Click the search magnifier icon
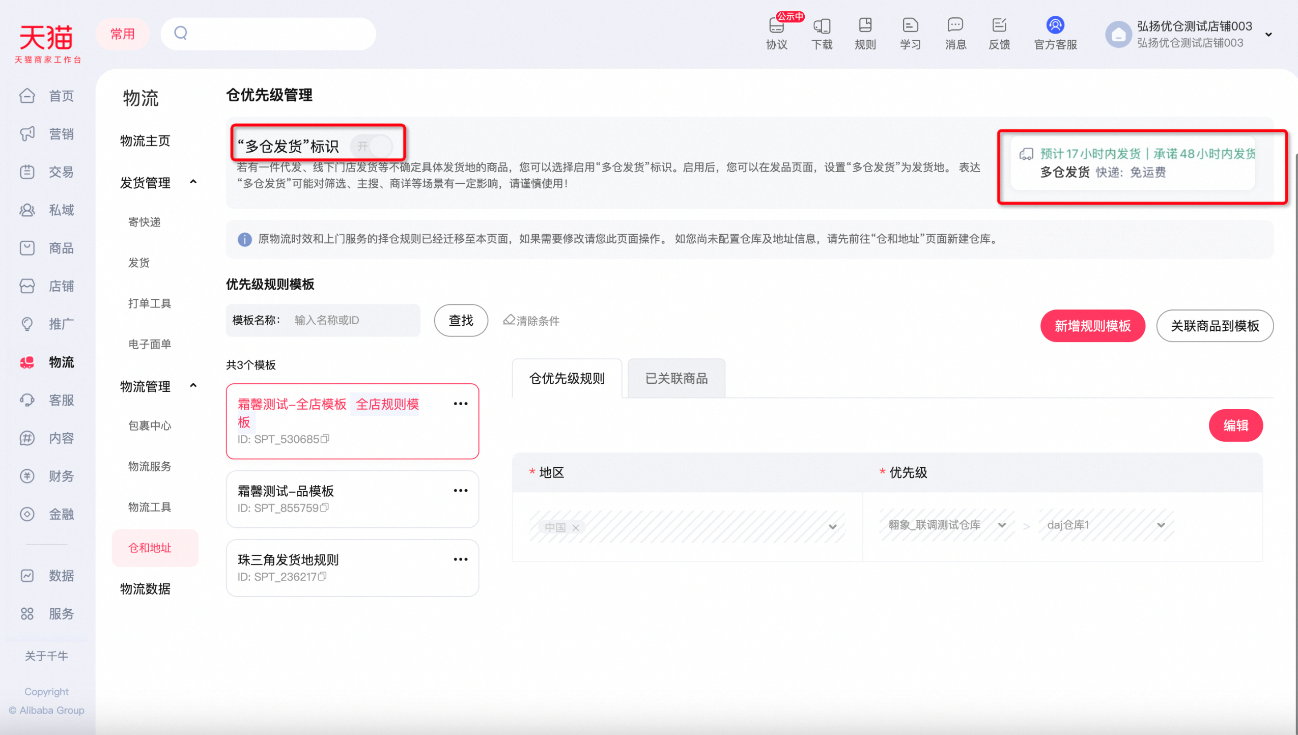 [x=181, y=33]
